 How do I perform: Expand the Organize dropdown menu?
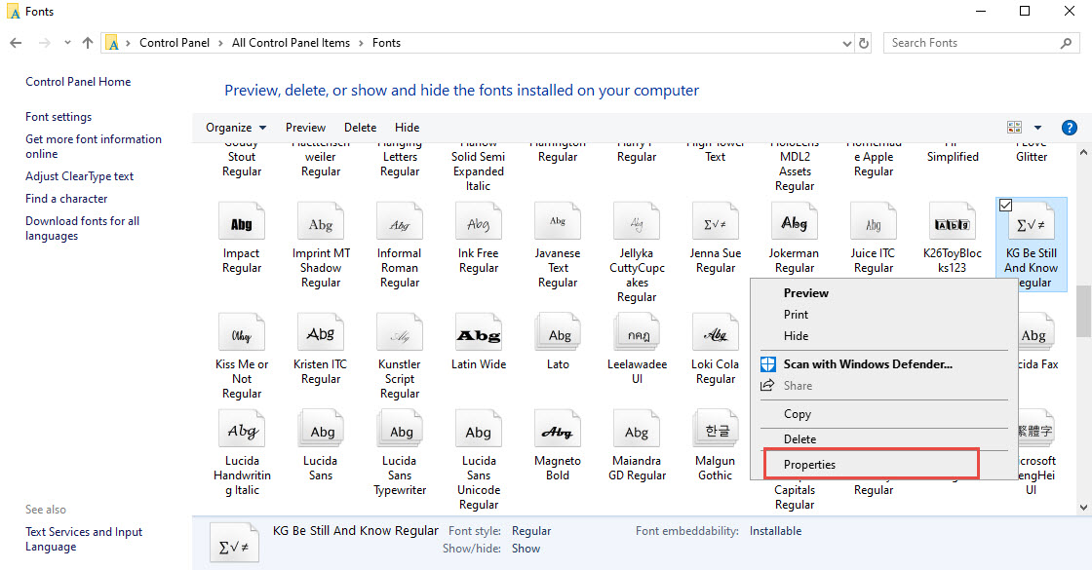[x=236, y=128]
